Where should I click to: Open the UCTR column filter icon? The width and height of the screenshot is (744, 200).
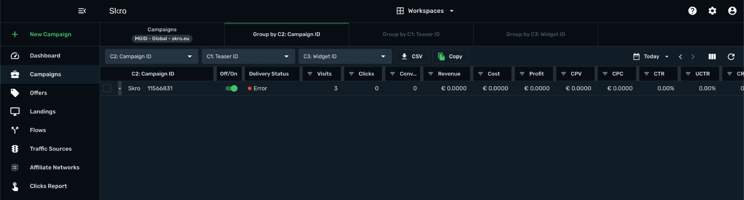point(688,74)
